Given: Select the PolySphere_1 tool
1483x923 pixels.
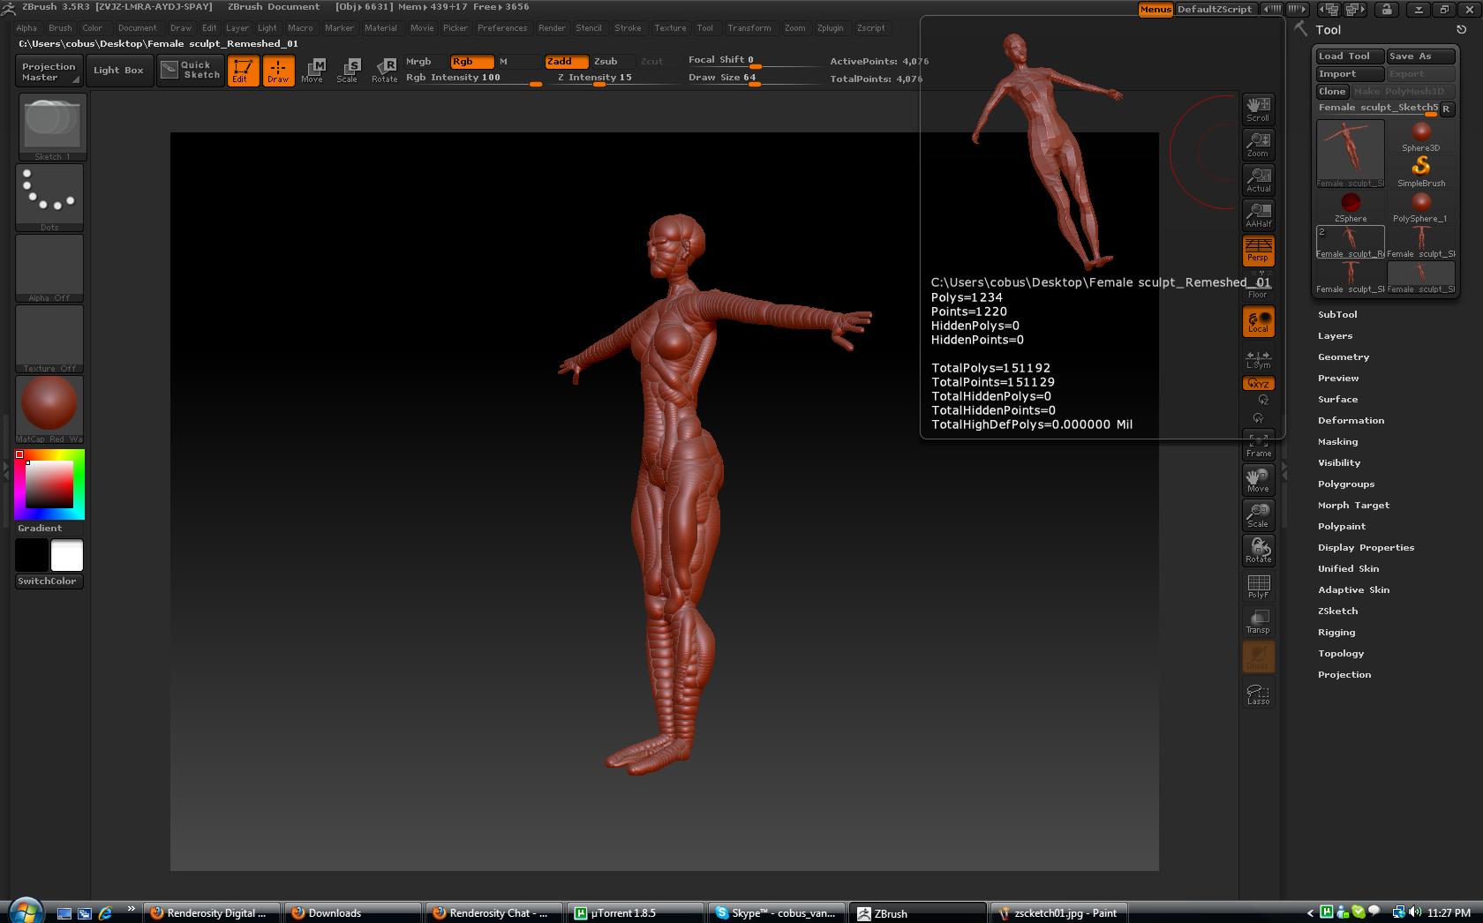Looking at the screenshot, I should [1420, 207].
